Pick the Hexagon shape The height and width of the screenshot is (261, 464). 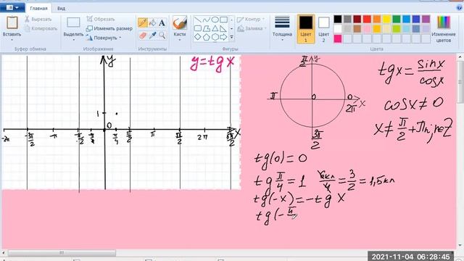point(215,37)
